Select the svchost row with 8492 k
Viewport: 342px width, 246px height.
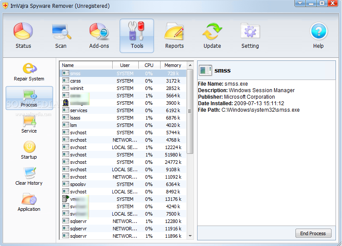point(123,192)
